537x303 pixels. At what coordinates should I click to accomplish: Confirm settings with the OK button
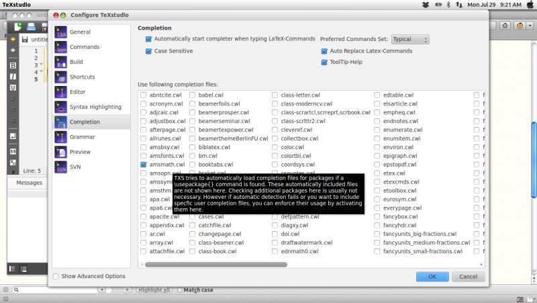point(432,277)
